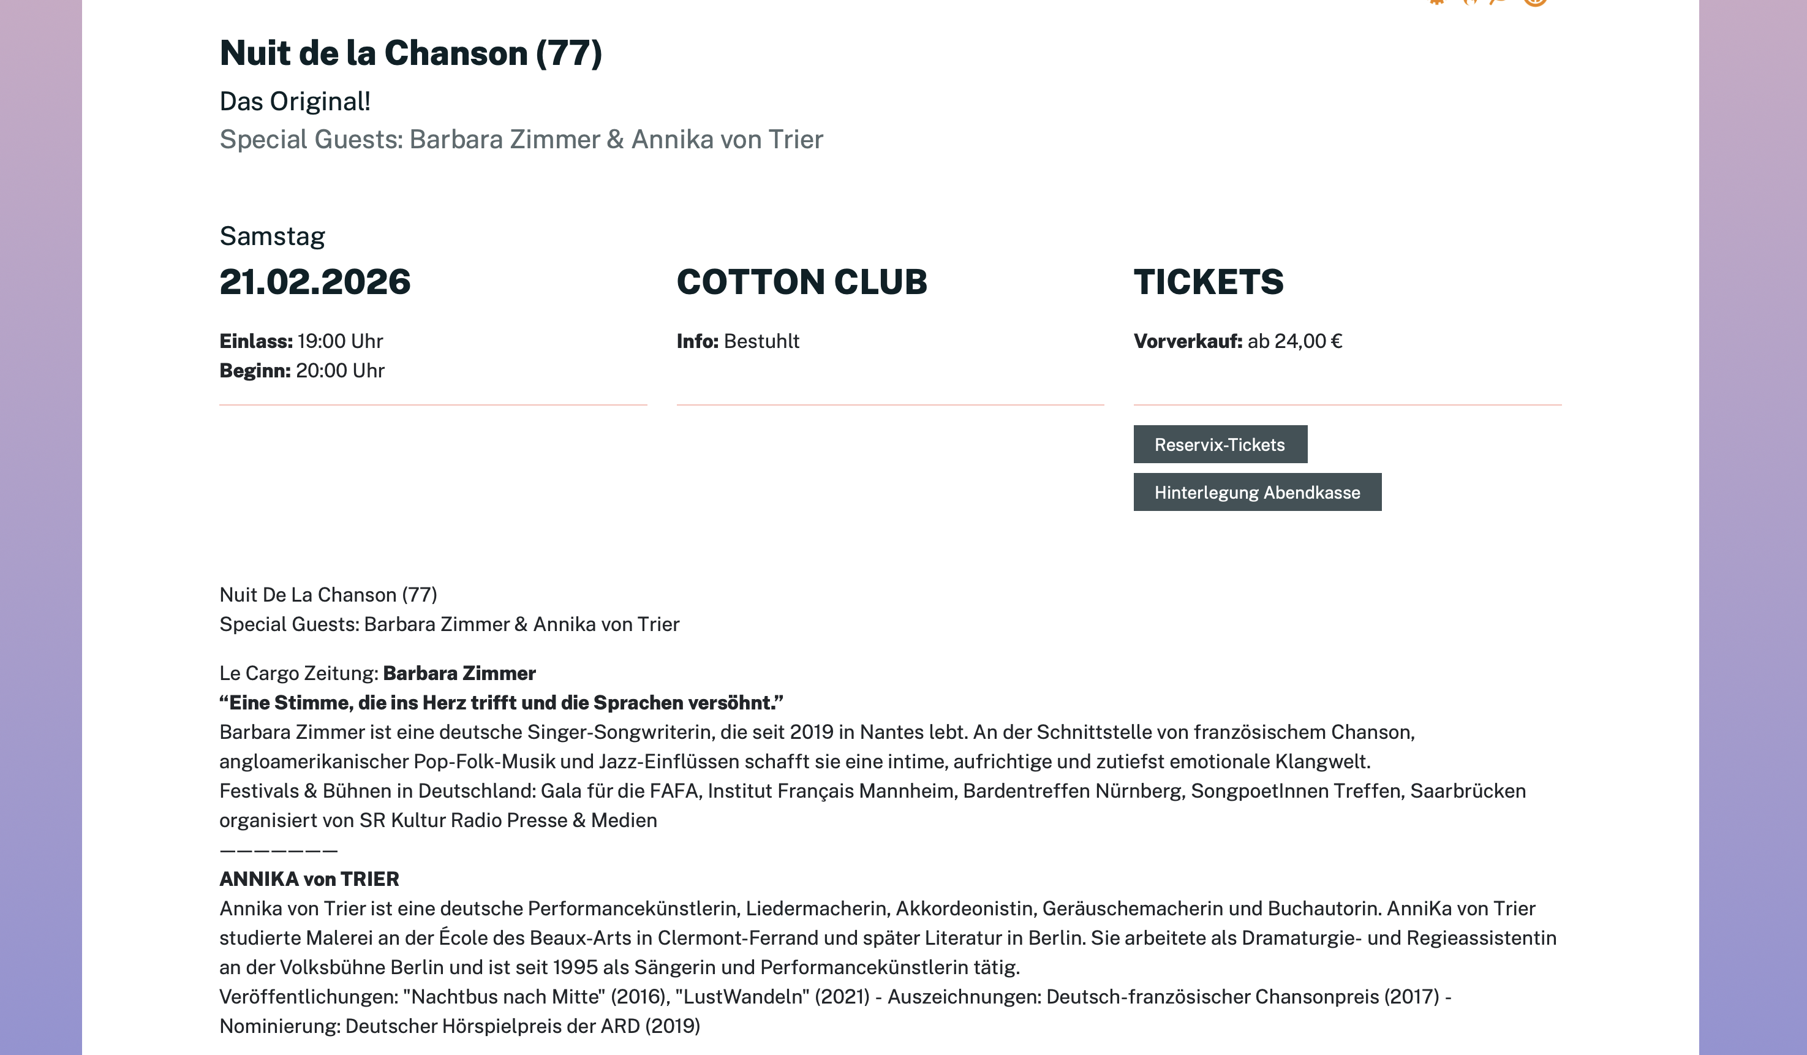Click bold "Barbara Zimmer" after Le Cargo Zeitung
The width and height of the screenshot is (1807, 1055).
tap(459, 673)
